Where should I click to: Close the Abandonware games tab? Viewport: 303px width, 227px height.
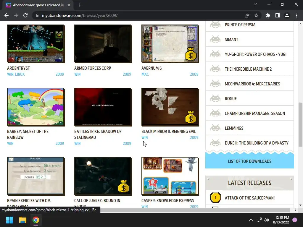tap(69, 5)
